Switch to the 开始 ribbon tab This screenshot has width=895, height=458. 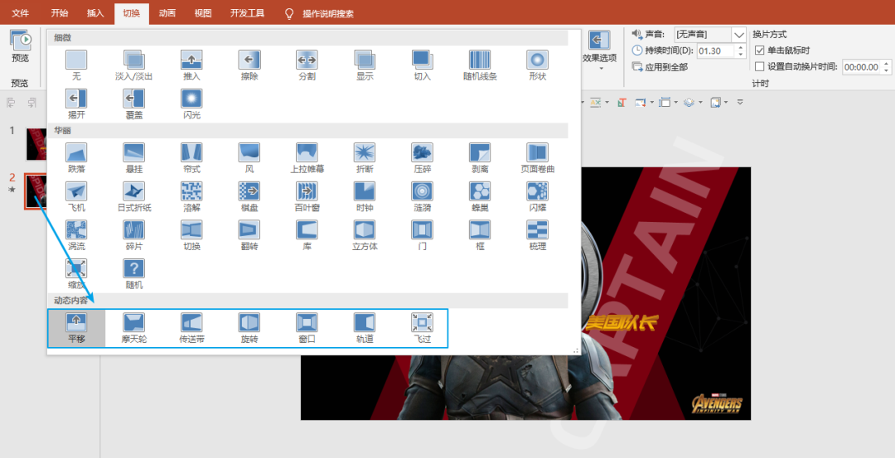pos(59,12)
